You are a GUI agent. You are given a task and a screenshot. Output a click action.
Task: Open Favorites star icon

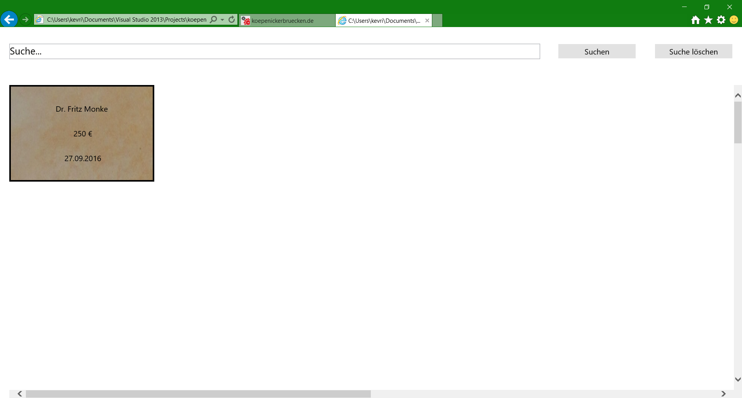pyautogui.click(x=708, y=20)
